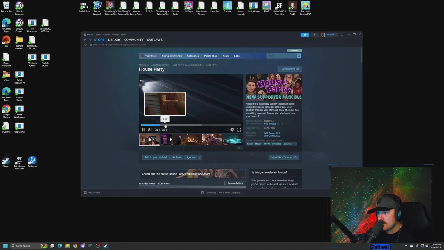The image size is (444, 250).
Task: Open video settings gear in trailer player
Action: click(232, 130)
